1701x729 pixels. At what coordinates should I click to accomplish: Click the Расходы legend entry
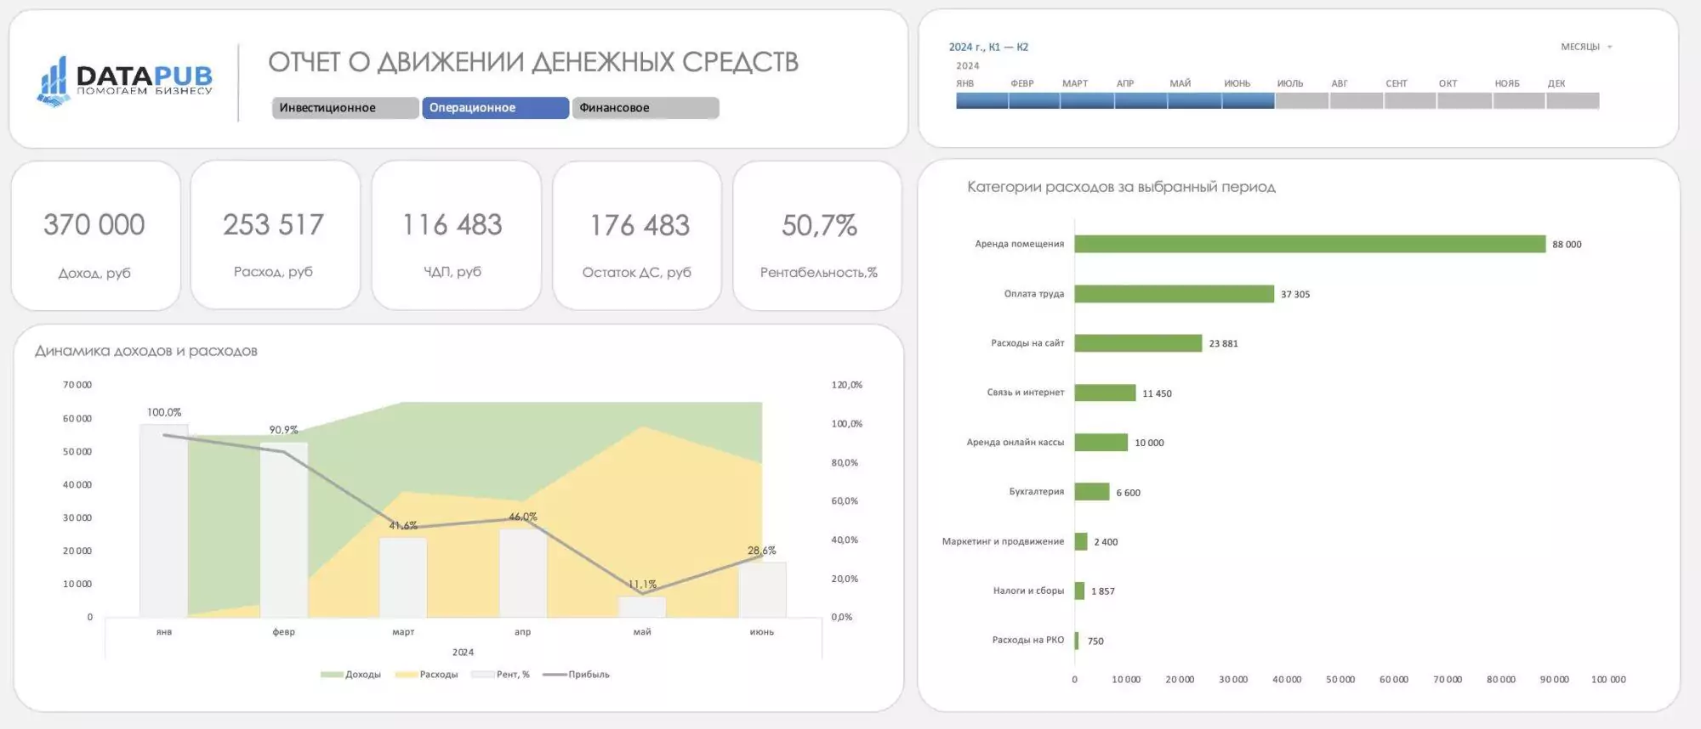(x=426, y=675)
